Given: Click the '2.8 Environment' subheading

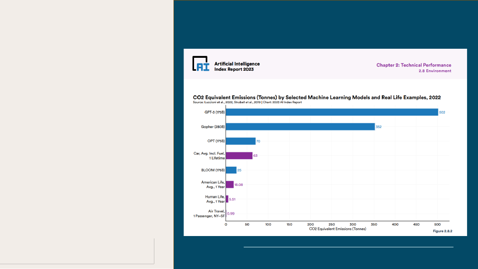Looking at the screenshot, I should point(435,71).
